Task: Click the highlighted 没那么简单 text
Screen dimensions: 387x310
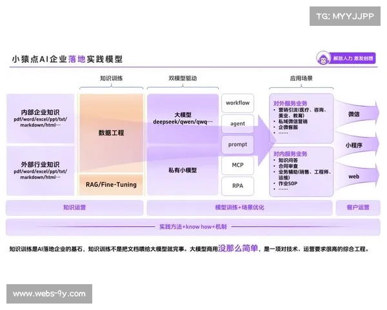Action: click(238, 248)
